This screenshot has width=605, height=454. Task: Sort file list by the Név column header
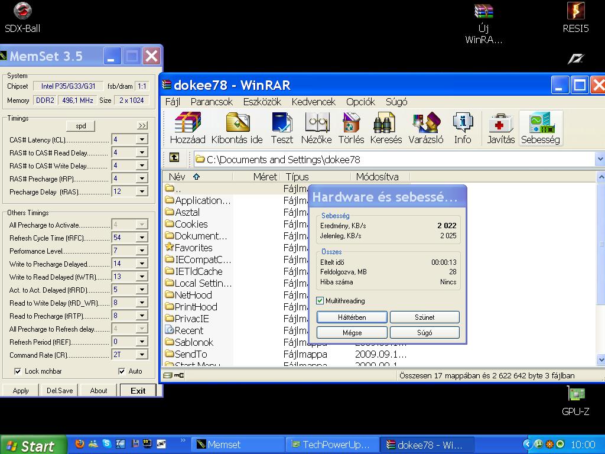pos(197,177)
